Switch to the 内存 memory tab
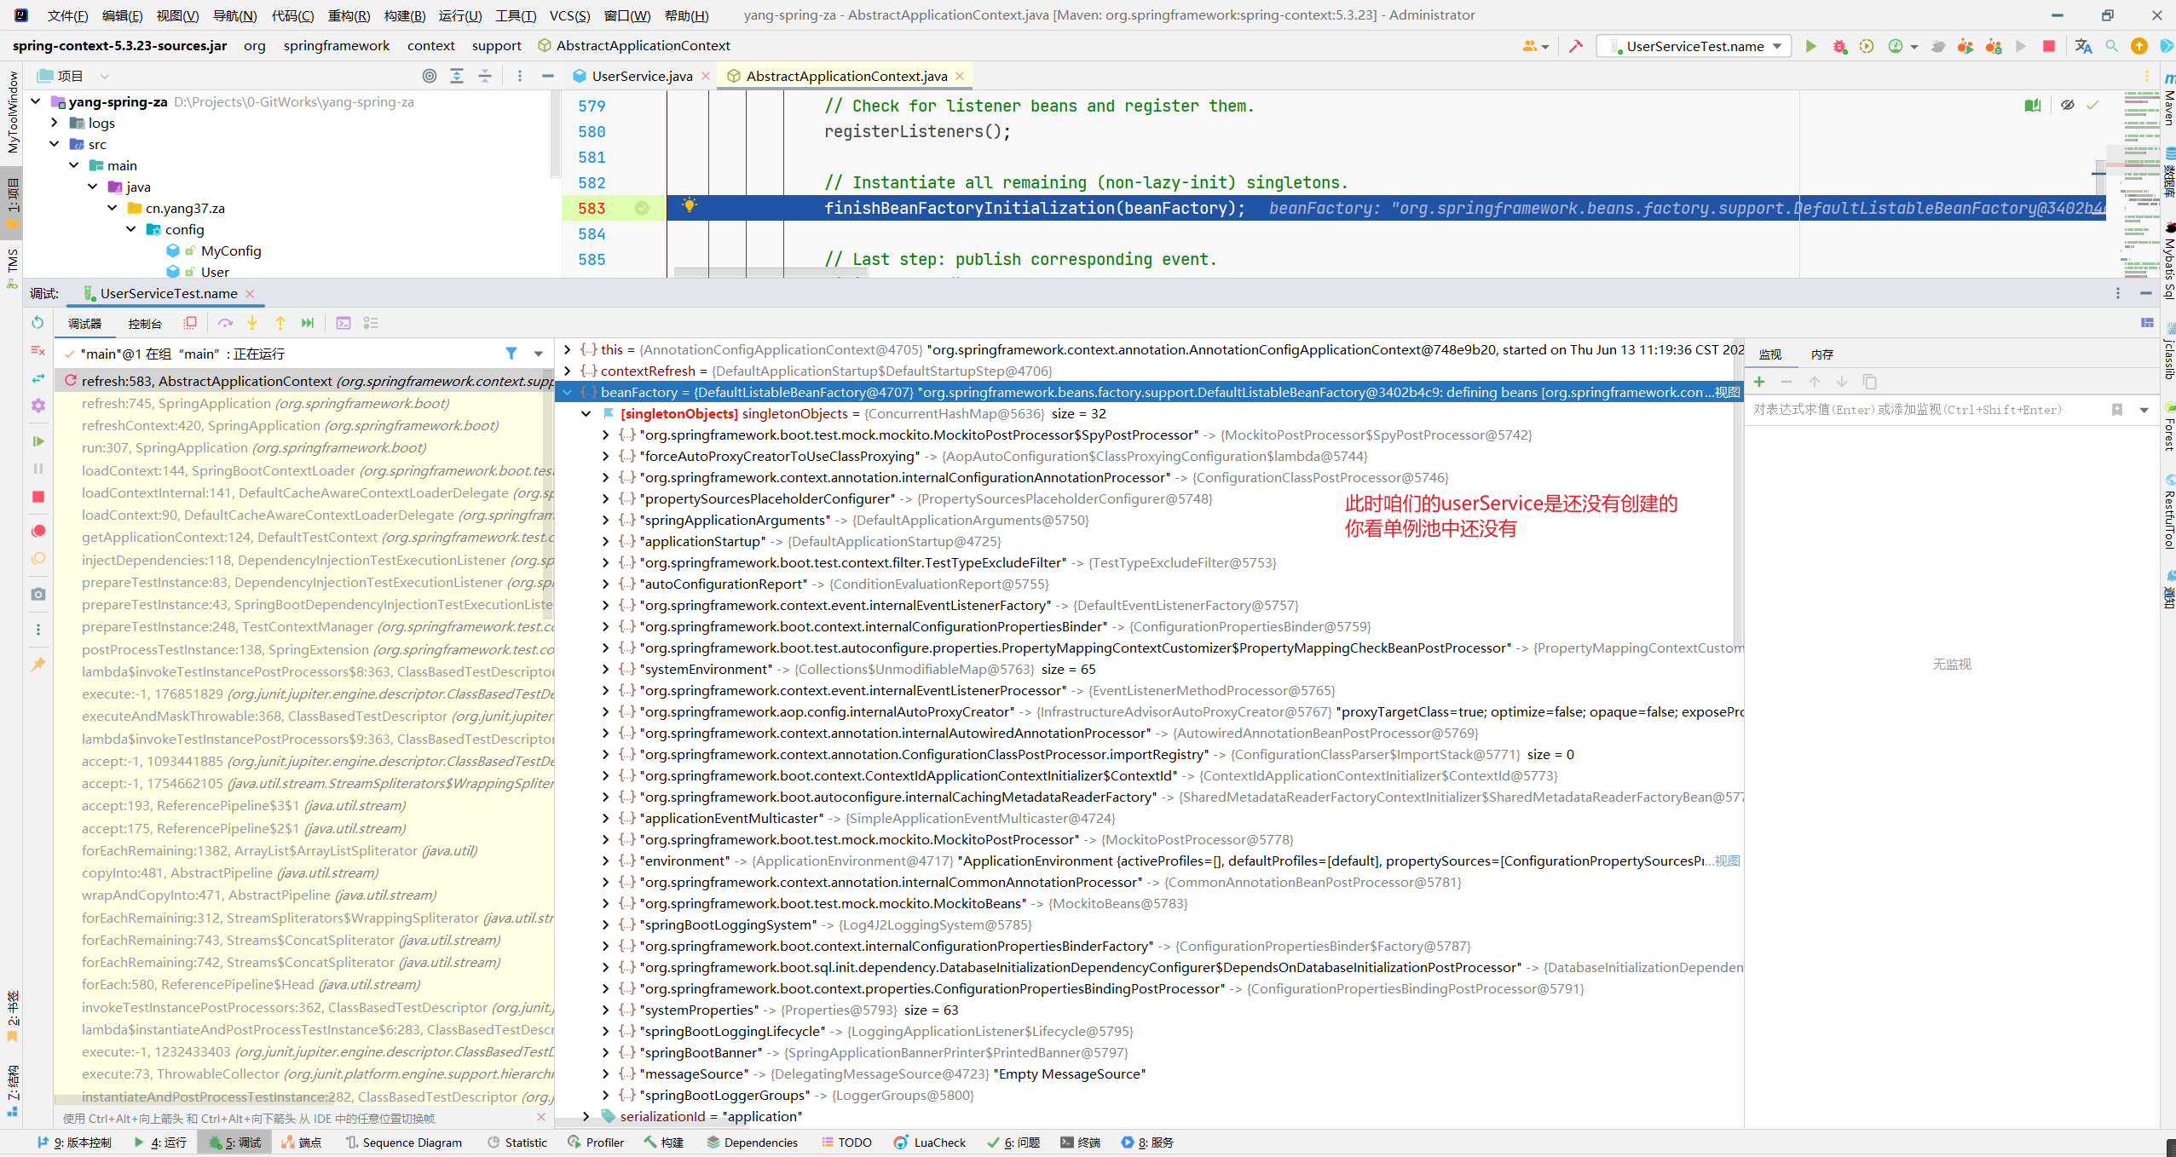 click(1822, 354)
